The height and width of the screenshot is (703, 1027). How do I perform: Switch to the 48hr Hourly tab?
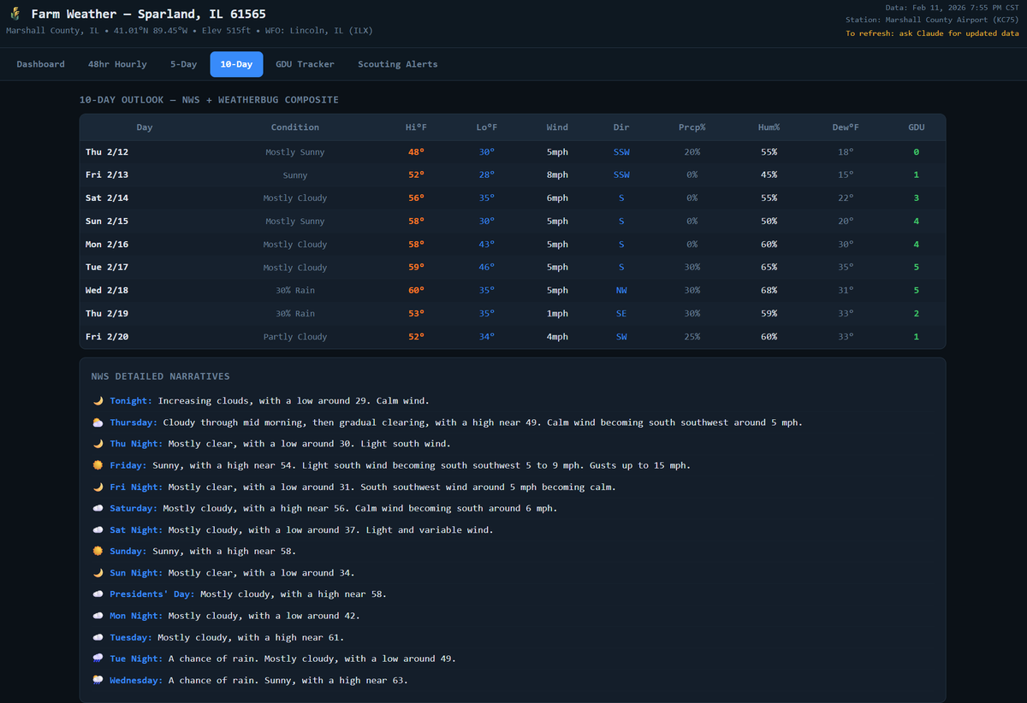click(117, 64)
